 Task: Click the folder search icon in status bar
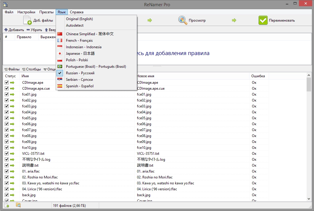pos(18,205)
